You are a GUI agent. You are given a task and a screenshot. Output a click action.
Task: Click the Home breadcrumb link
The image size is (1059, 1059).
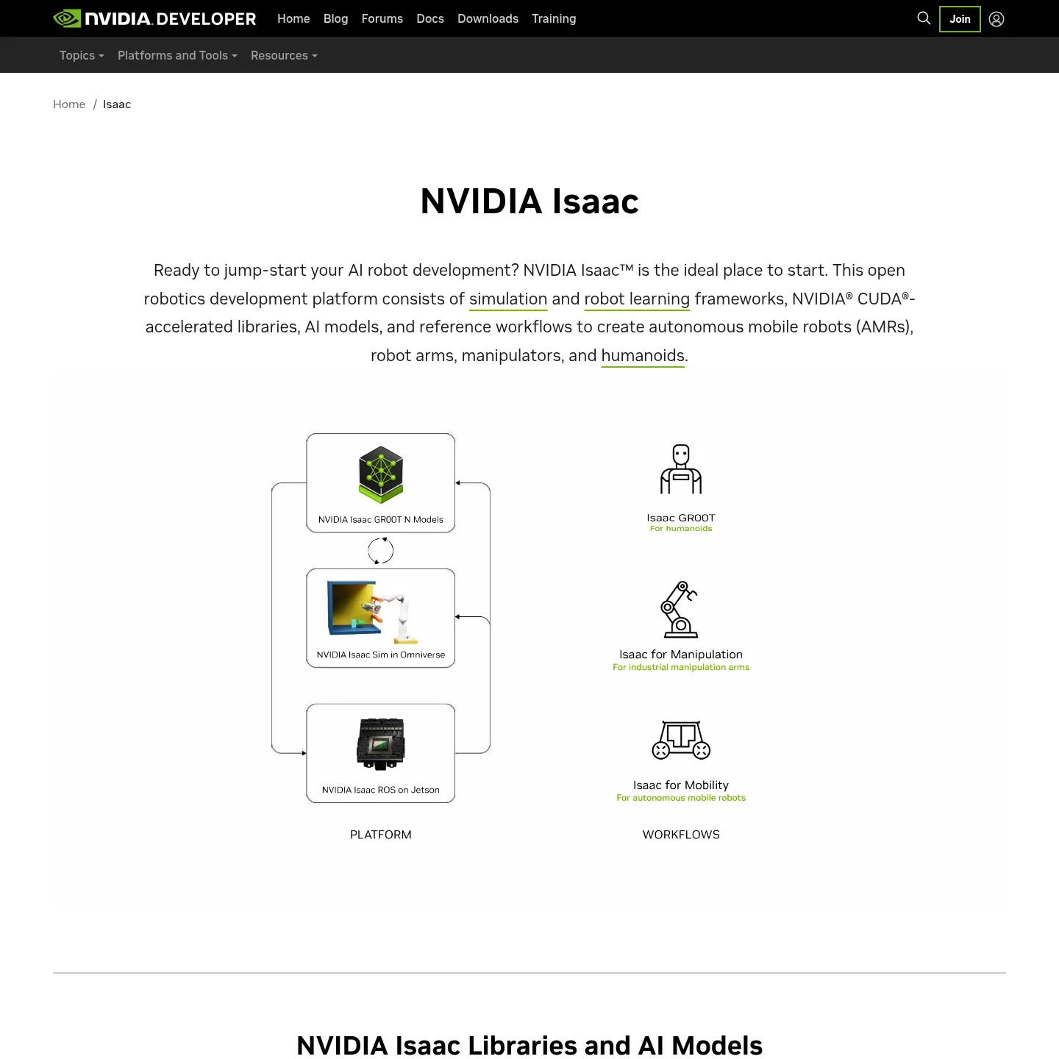[69, 104]
